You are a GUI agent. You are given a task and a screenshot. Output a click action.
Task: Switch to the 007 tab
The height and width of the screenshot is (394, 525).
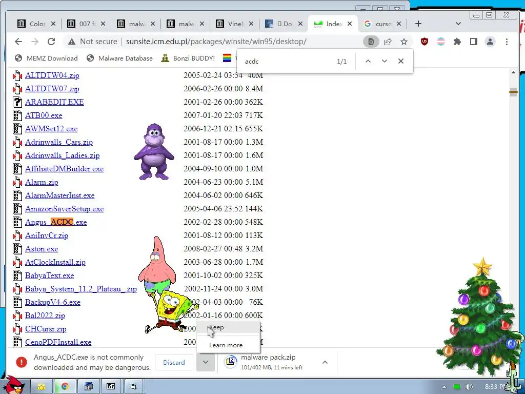(86, 24)
